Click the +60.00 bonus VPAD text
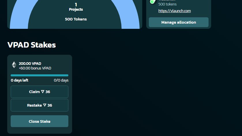242x136 pixels. tap(35, 68)
